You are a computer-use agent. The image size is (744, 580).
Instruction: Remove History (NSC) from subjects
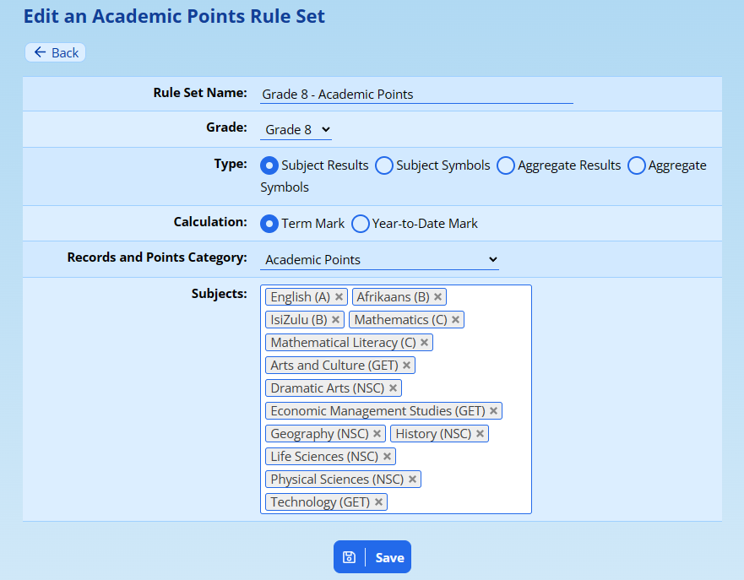[x=480, y=434]
